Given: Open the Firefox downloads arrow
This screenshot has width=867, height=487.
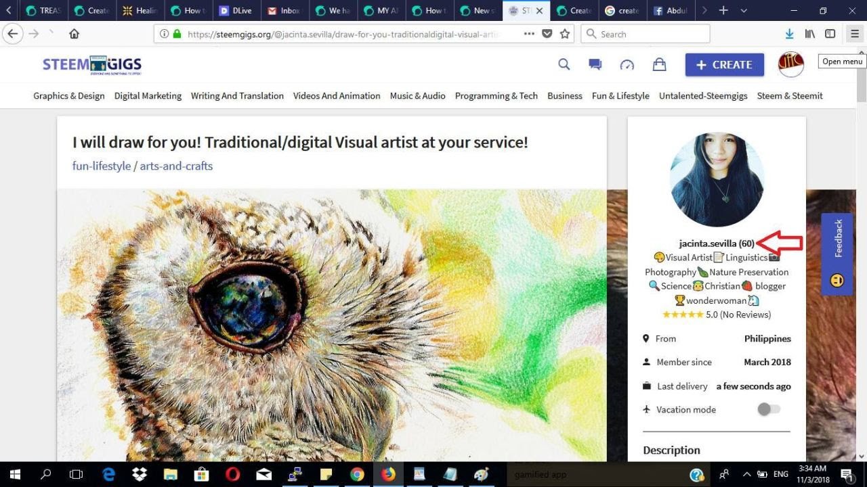Looking at the screenshot, I should [789, 34].
